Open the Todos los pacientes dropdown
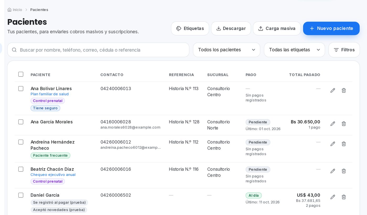Viewport: 367px width, 215px height. [226, 50]
